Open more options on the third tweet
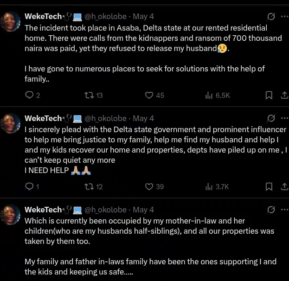 [284, 210]
